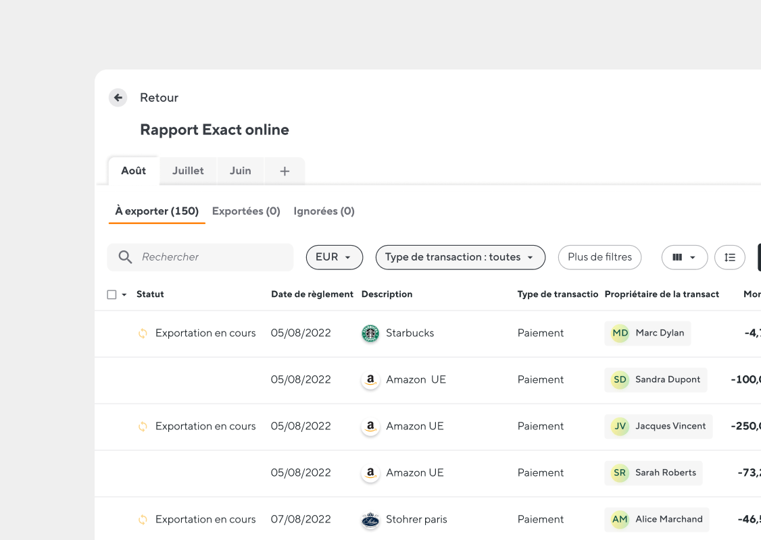Switch to the Août tab
761x540 pixels.
(133, 171)
